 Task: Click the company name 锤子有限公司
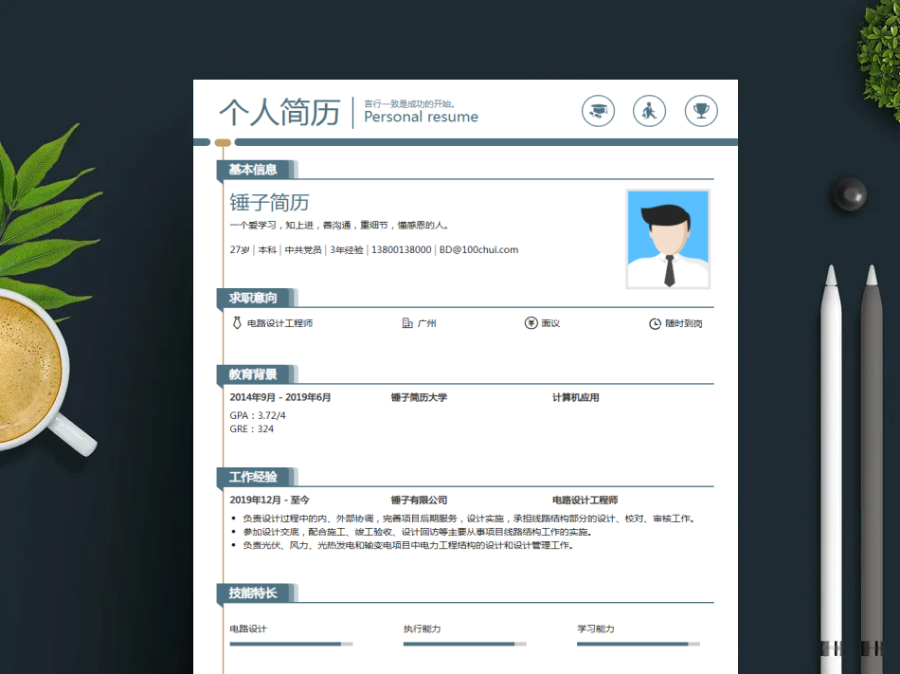[419, 500]
